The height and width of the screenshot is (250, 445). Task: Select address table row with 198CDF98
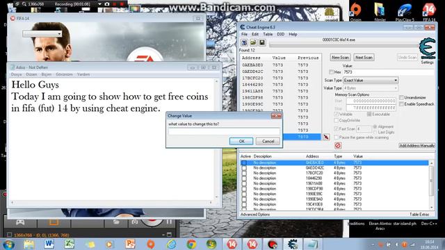coord(335,188)
